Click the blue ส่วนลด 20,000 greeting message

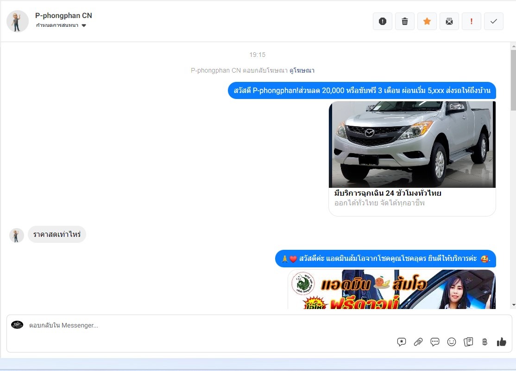pyautogui.click(x=362, y=90)
